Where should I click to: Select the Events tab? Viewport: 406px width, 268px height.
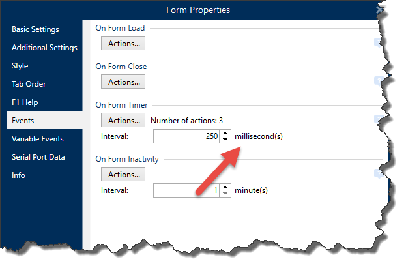pos(23,121)
